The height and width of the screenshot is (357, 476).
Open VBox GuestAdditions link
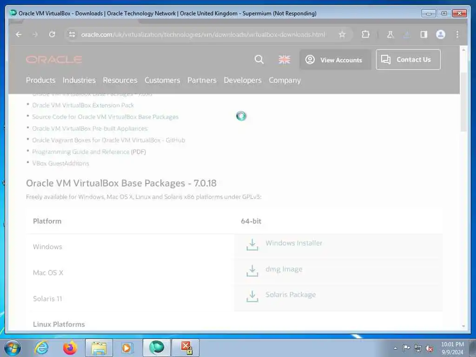(x=60, y=163)
